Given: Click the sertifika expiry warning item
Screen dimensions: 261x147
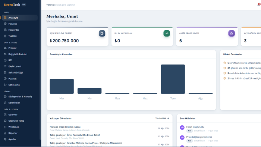Looking at the screenshot, I should pos(242,63).
